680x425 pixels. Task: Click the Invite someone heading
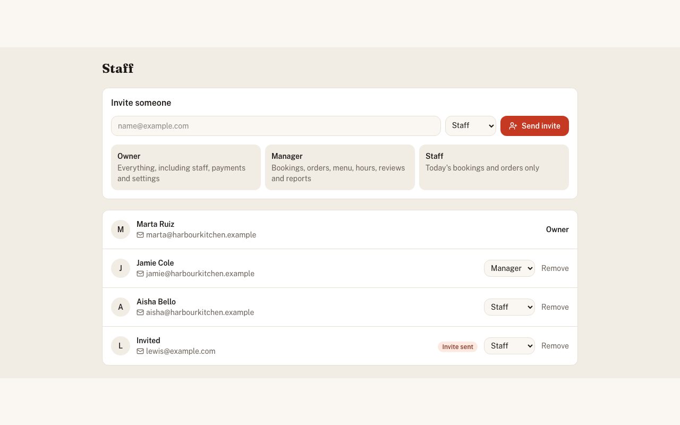click(x=141, y=103)
